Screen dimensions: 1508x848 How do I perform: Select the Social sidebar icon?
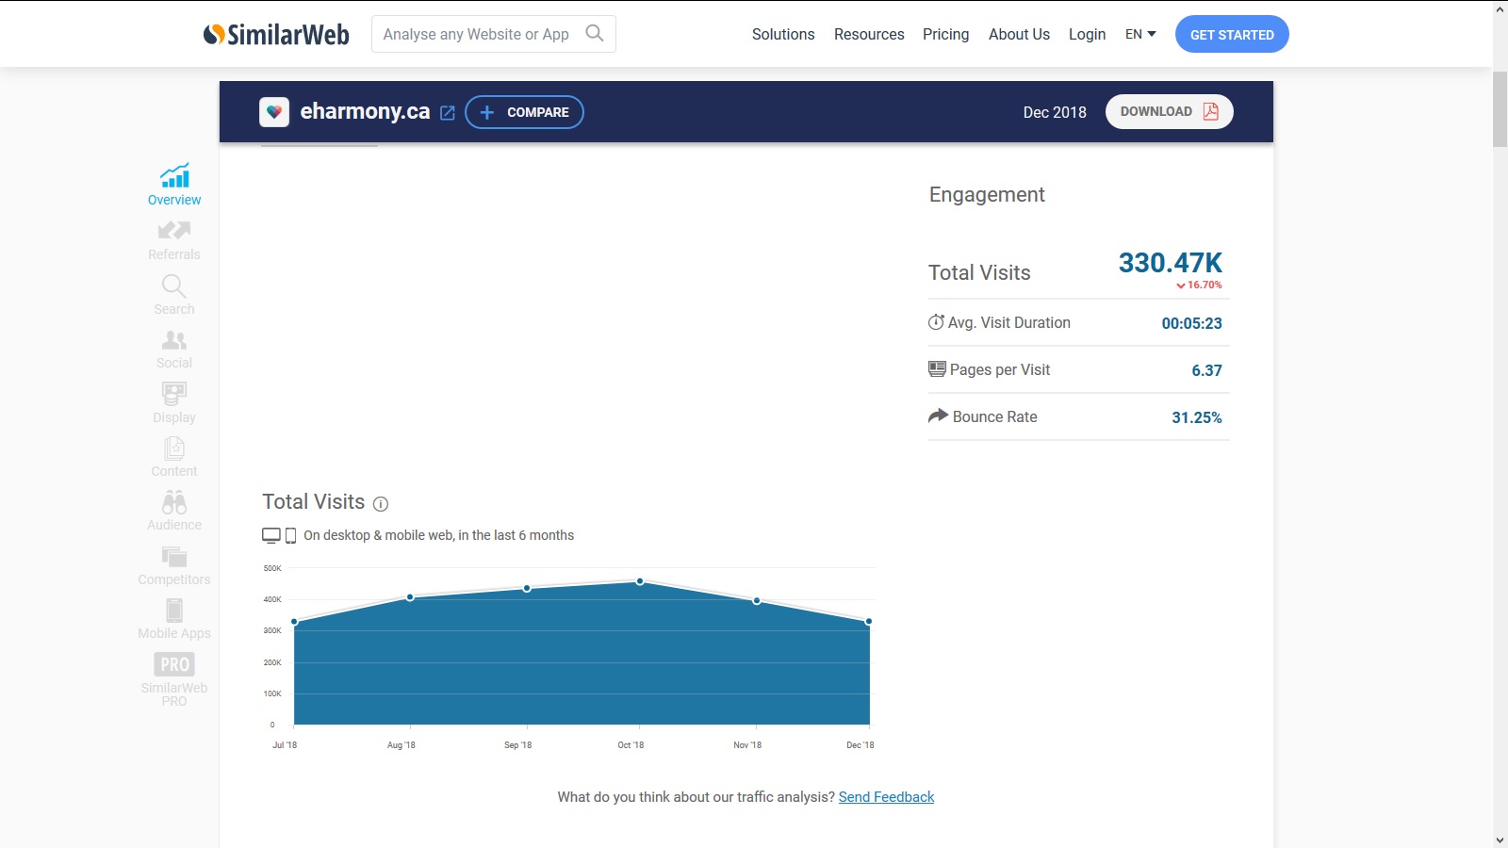[x=174, y=340]
